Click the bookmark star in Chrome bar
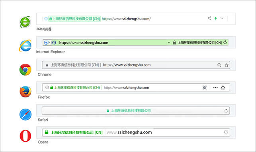The image size is (256, 152). click(x=227, y=65)
